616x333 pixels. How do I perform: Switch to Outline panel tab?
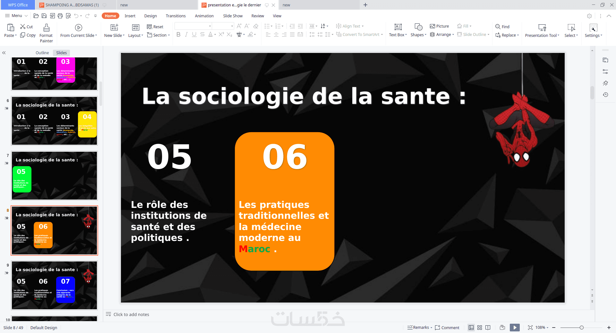click(42, 53)
